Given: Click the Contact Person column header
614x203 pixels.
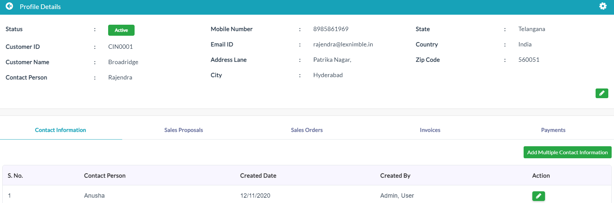Looking at the screenshot, I should [105, 176].
